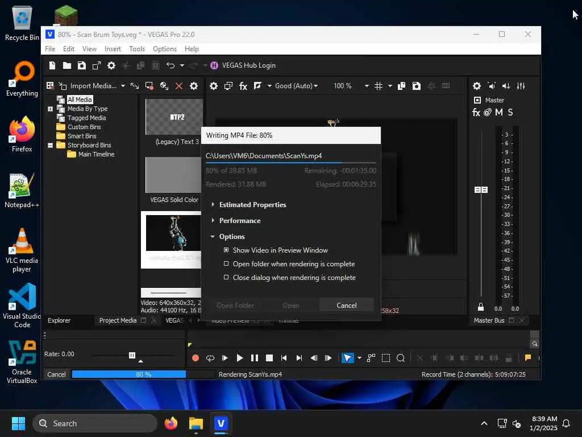
Task: Switch to the Explorer tab
Action: [x=59, y=320]
